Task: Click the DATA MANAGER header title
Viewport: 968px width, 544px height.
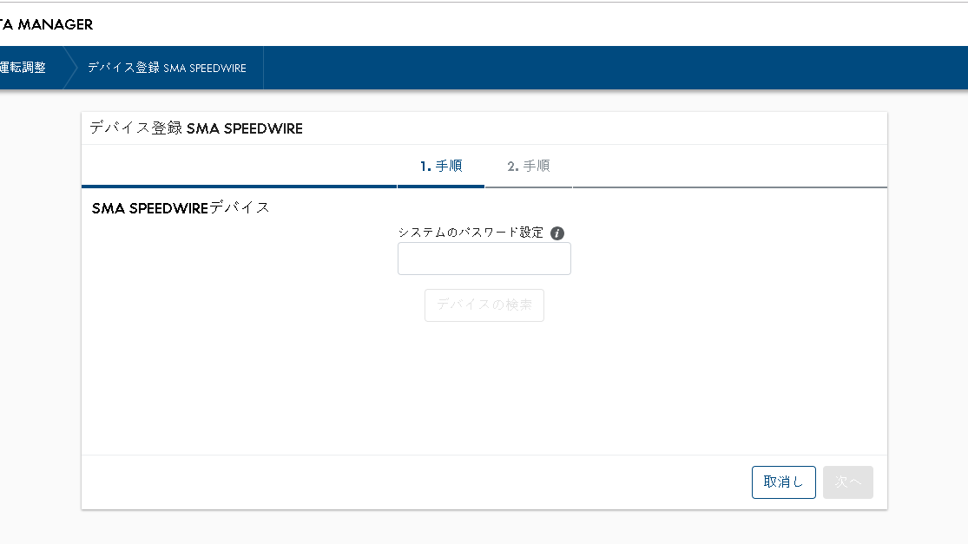Action: (x=46, y=24)
